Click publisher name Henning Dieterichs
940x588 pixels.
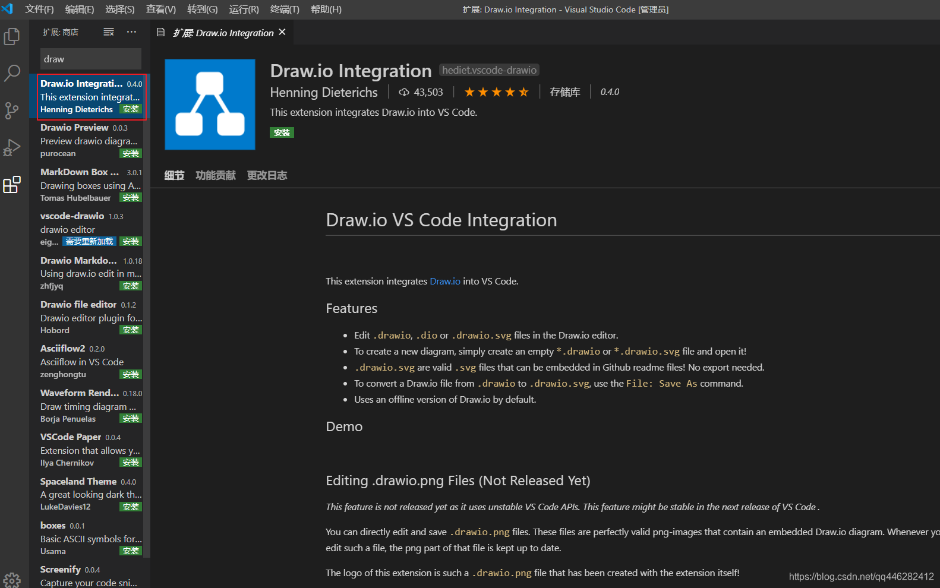coord(324,93)
